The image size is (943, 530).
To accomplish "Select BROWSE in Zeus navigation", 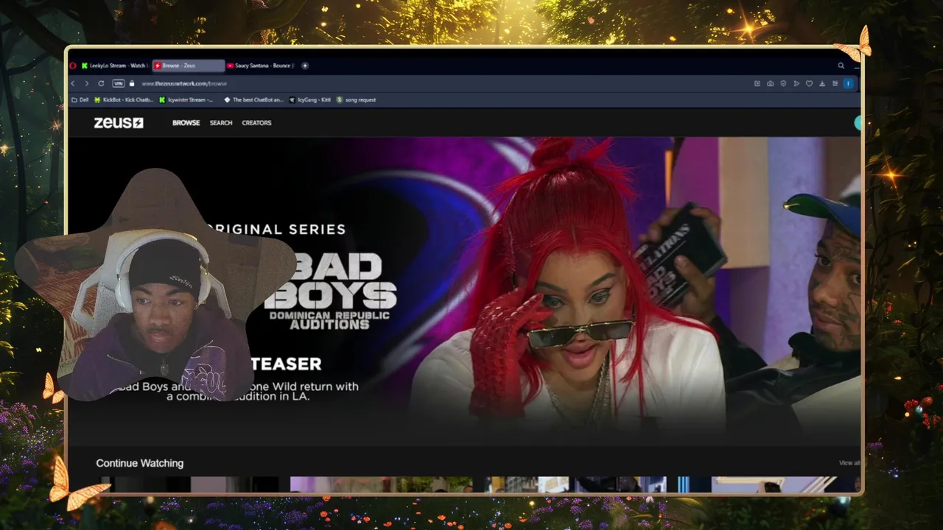I will [x=186, y=123].
